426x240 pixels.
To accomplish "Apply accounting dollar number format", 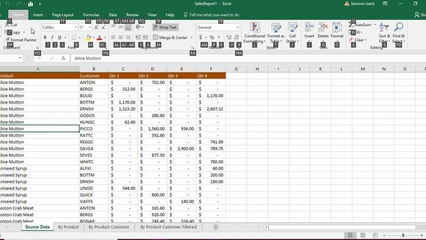I will (x=200, y=37).
